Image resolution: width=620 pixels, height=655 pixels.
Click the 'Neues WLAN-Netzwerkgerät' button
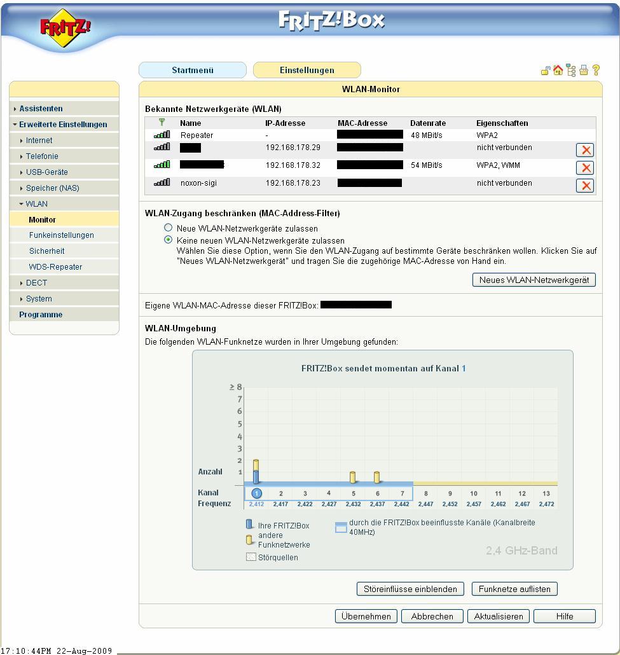[x=534, y=280]
